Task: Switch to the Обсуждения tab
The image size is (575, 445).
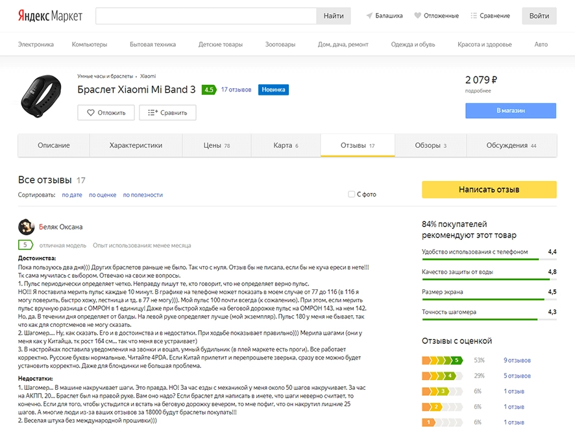Action: [511, 145]
